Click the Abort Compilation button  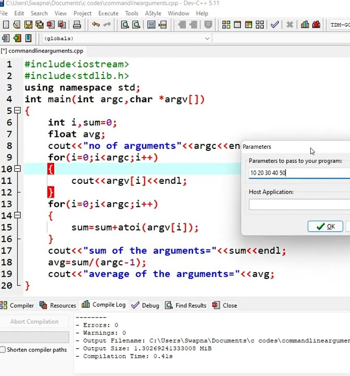point(34,322)
